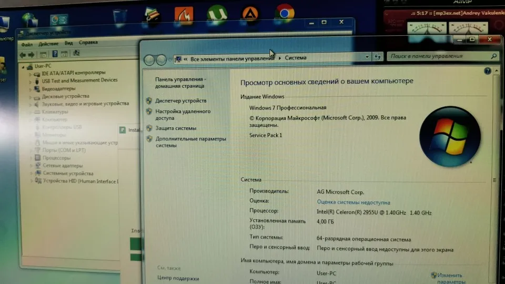
Task: Click the forward button in System window
Action: pos(161,59)
